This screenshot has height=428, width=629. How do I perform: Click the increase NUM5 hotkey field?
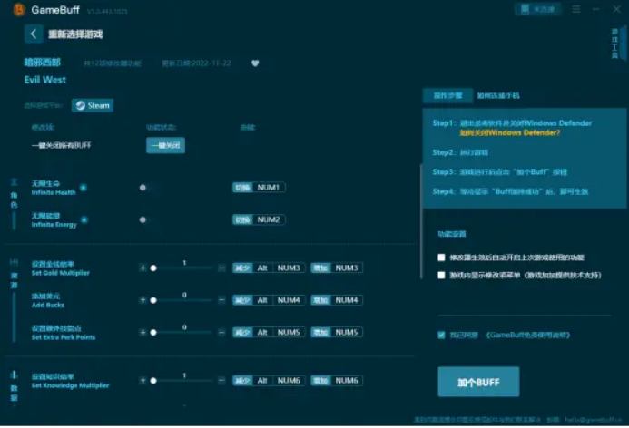point(337,332)
